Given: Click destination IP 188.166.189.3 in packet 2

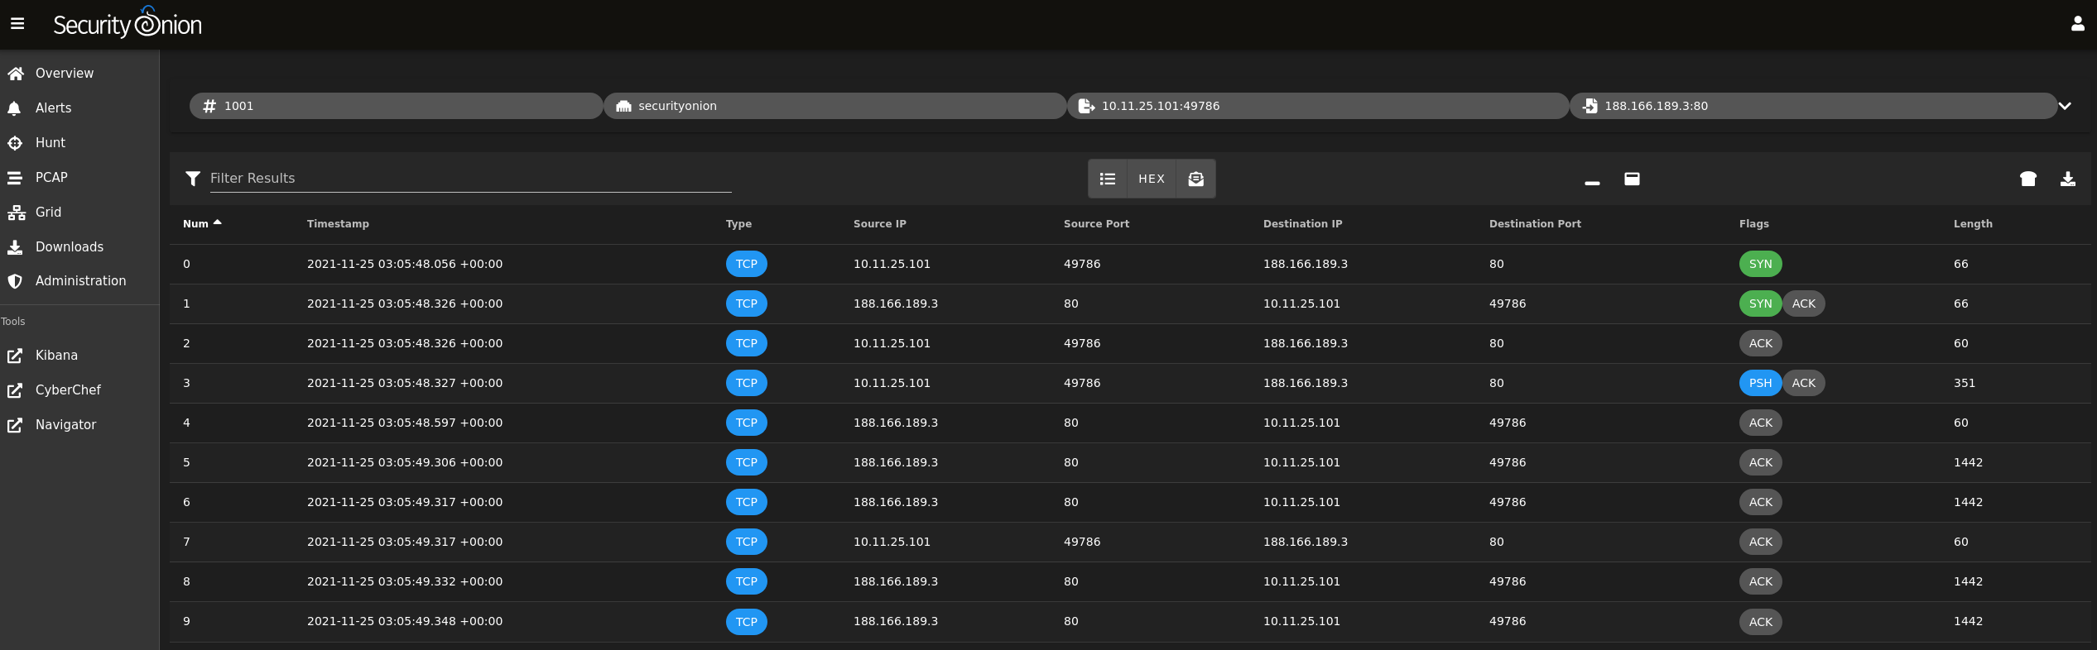Looking at the screenshot, I should 1306,343.
